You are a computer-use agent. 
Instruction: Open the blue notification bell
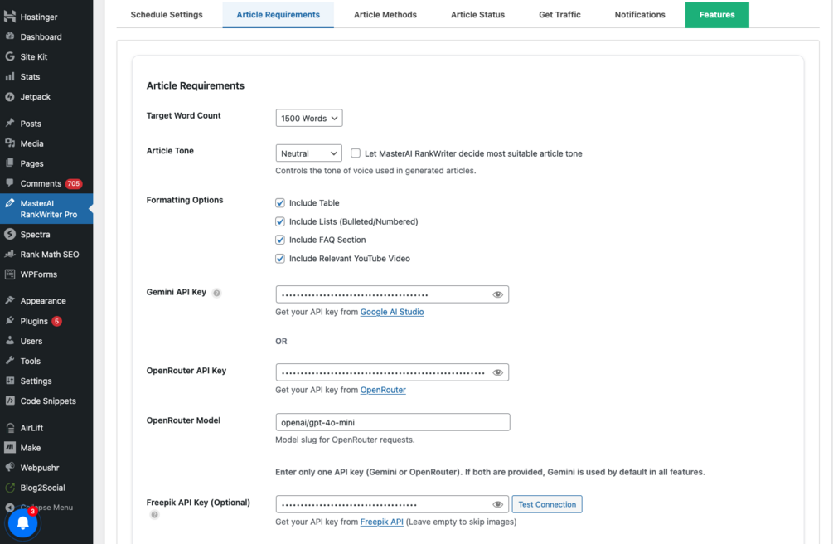pyautogui.click(x=23, y=522)
